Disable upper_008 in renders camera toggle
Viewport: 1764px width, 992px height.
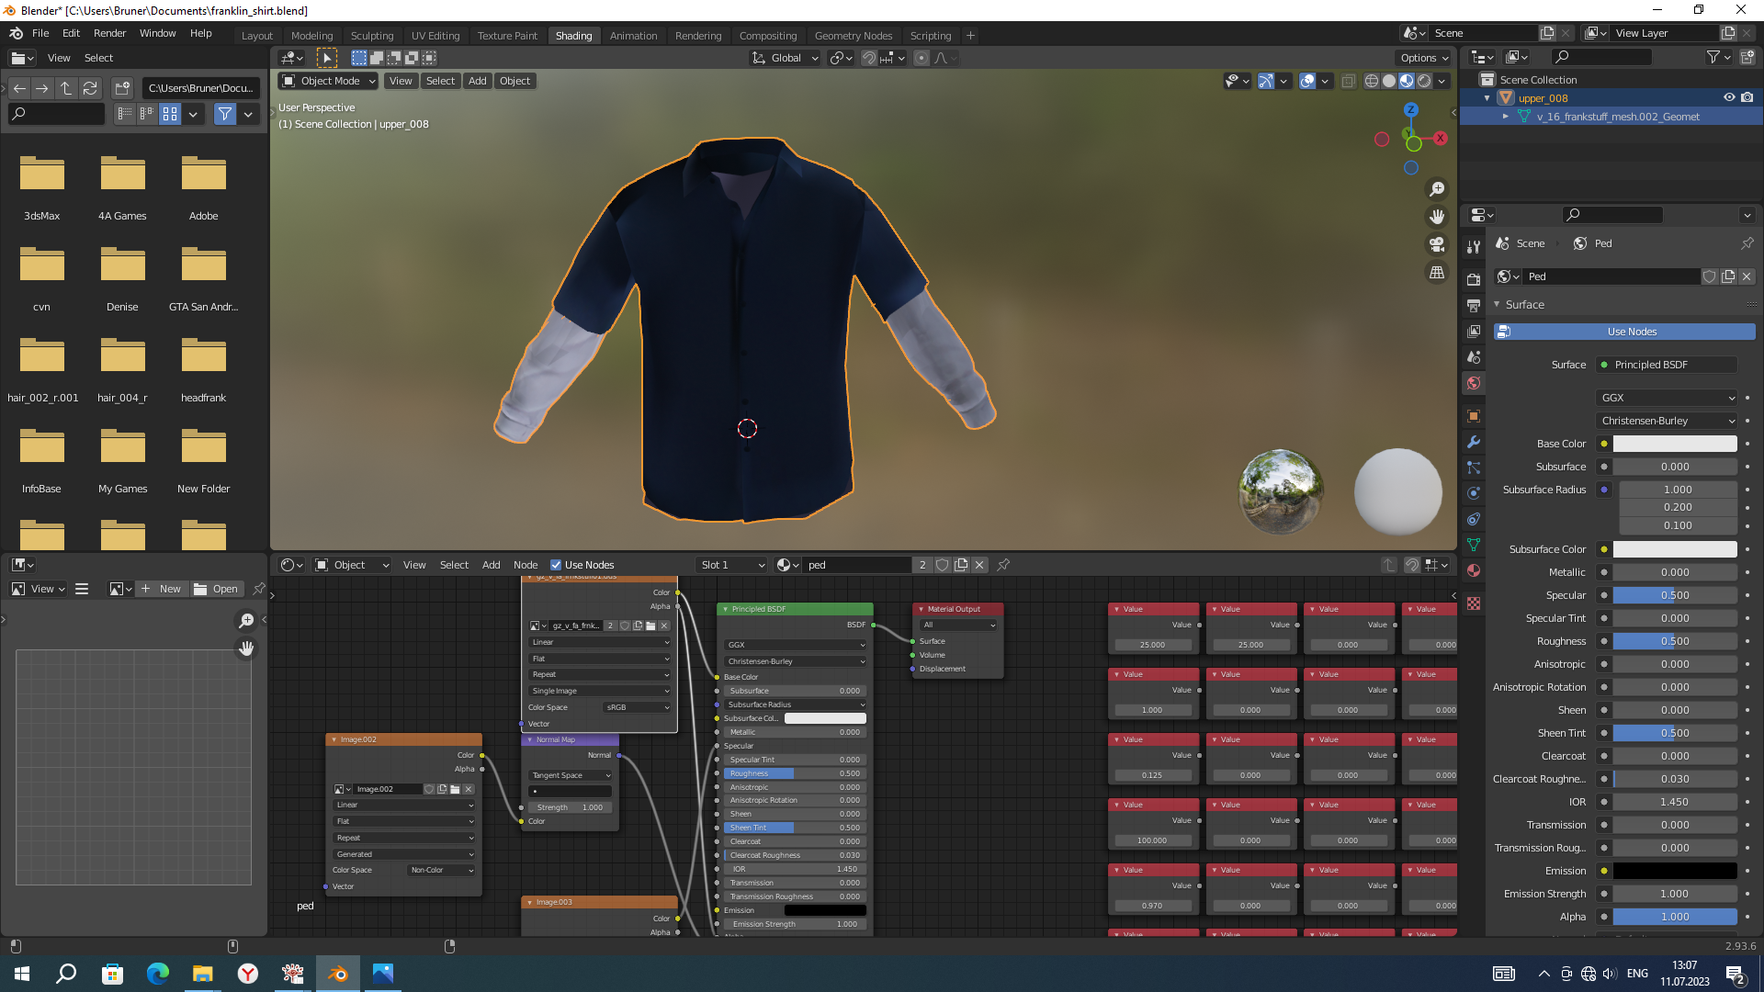click(1747, 97)
